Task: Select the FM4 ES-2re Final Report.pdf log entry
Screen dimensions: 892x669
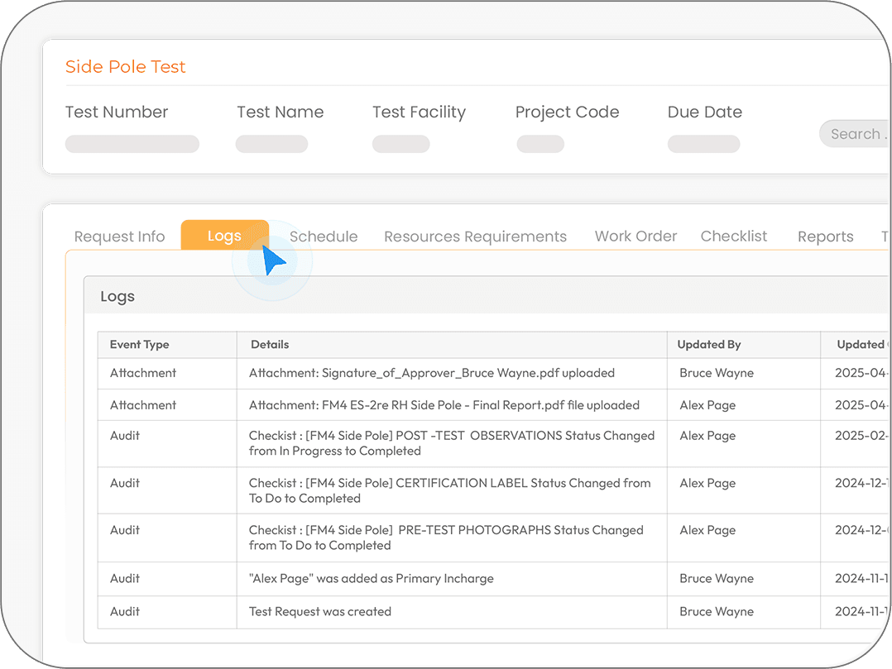Action: pyautogui.click(x=444, y=405)
